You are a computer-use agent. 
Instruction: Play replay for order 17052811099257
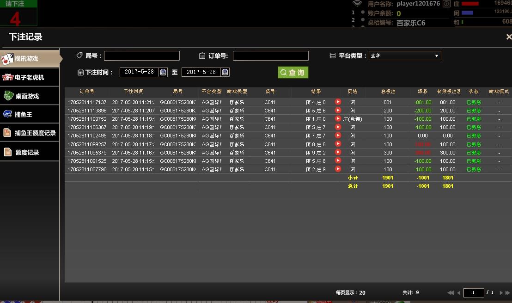pos(338,144)
